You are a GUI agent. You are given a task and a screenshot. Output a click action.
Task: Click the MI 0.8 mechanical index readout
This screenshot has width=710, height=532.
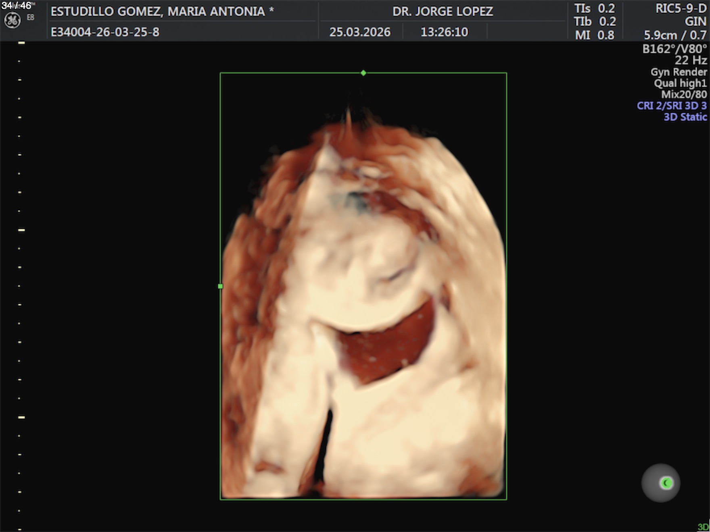click(x=595, y=35)
